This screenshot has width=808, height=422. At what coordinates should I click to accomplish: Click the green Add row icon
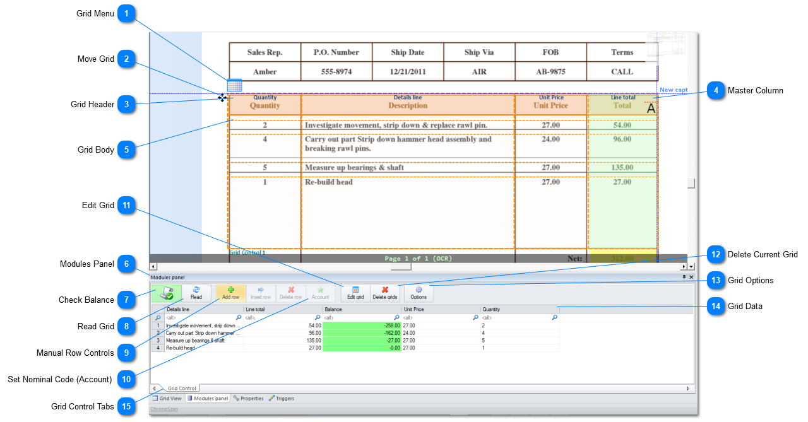point(230,293)
